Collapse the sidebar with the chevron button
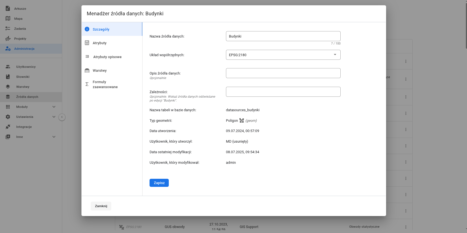This screenshot has width=467, height=233. click(x=62, y=117)
